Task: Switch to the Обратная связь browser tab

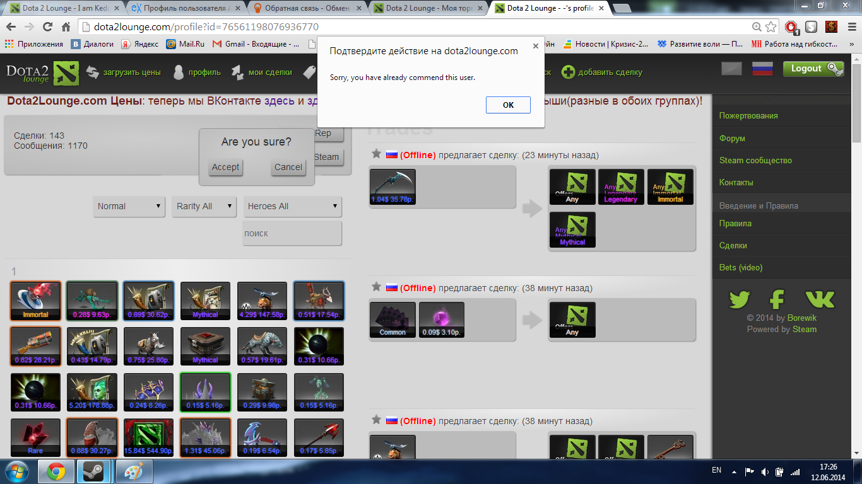Action: [307, 8]
